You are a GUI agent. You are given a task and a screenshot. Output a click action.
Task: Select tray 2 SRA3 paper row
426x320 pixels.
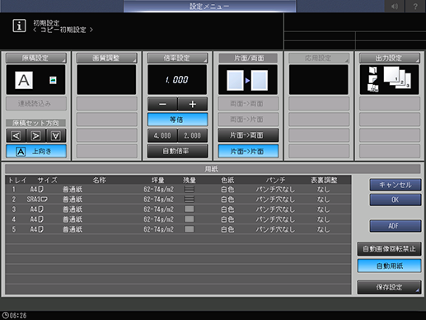pyautogui.click(x=178, y=200)
